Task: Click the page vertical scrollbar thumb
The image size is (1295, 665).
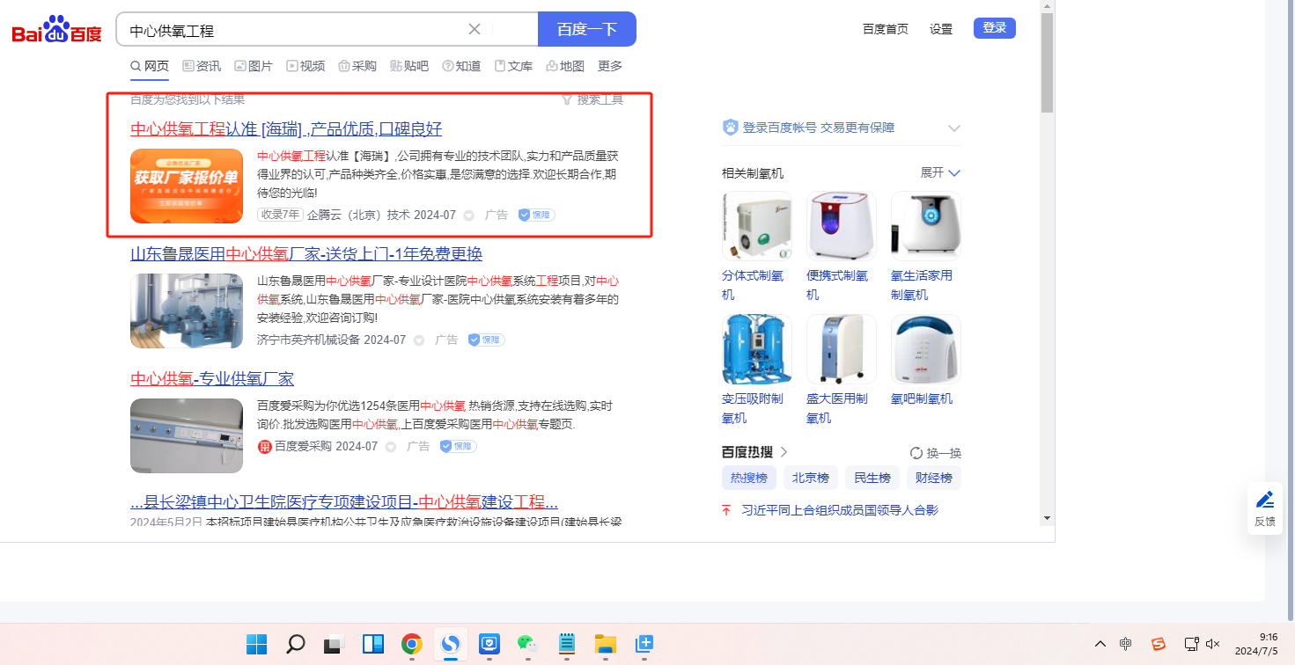Action: [x=1047, y=63]
